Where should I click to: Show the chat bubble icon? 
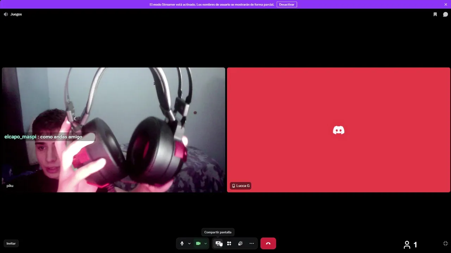click(445, 14)
